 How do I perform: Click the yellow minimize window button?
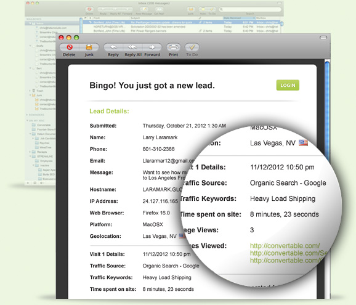(x=69, y=38)
